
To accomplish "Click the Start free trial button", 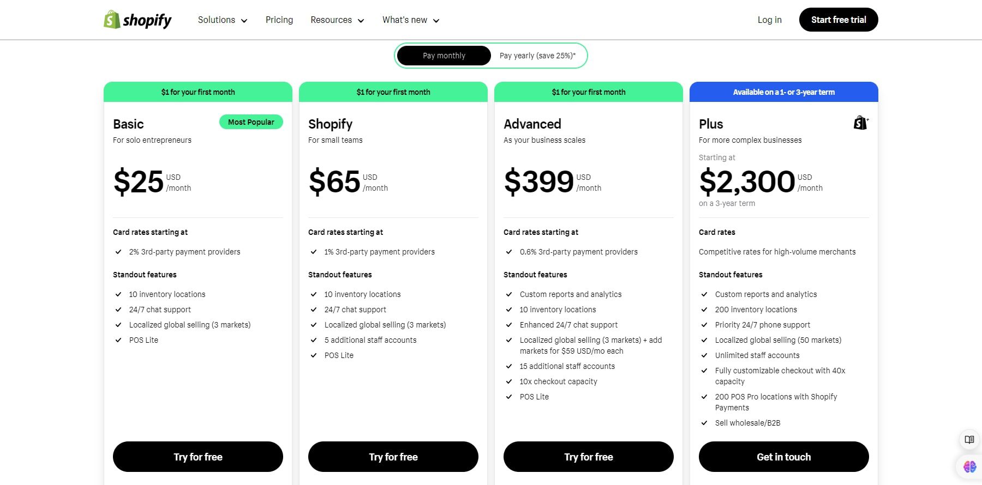I will click(x=839, y=20).
